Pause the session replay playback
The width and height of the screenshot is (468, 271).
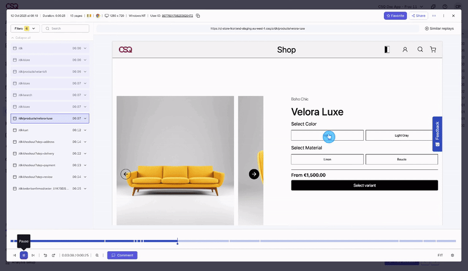[24, 255]
